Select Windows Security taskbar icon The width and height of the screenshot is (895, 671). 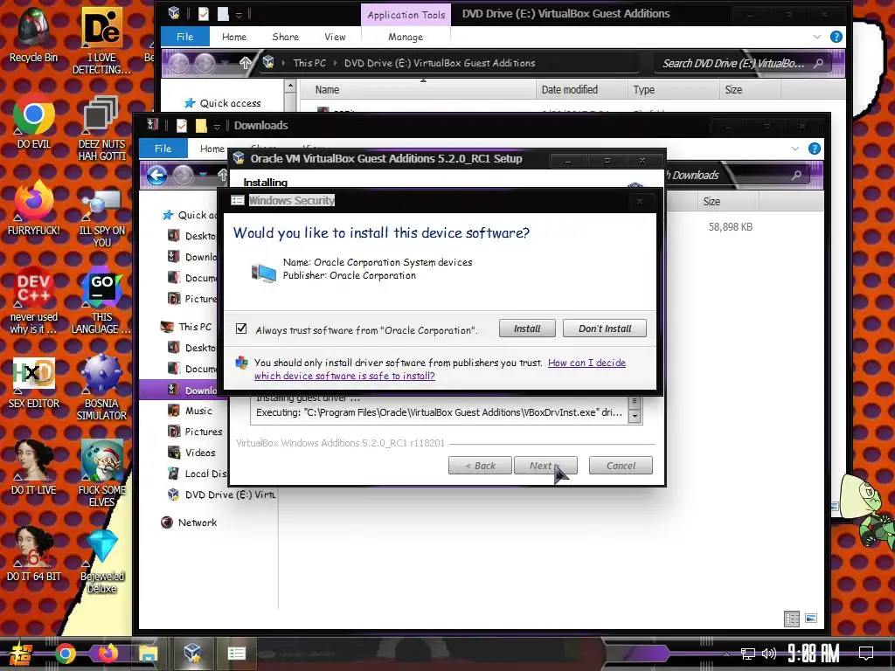tap(236, 654)
